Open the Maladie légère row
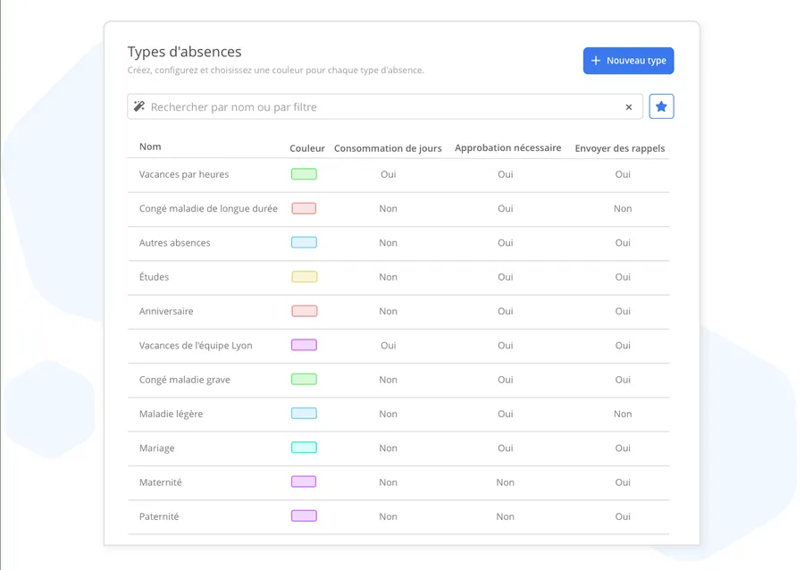This screenshot has width=804, height=570. pos(171,414)
